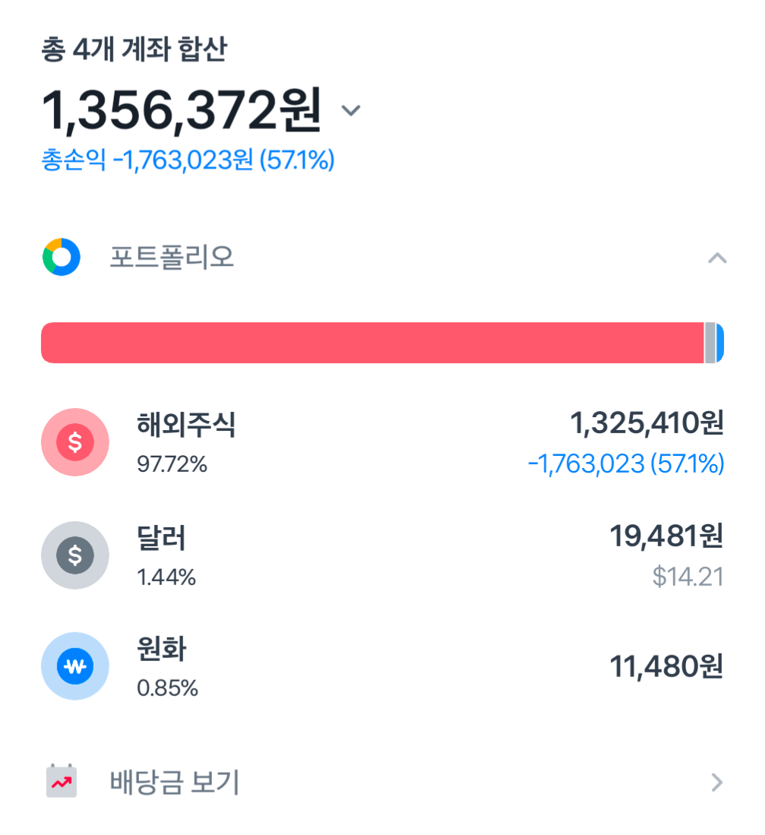Click the 11,480원 won balance
Image resolution: width=765 pixels, height=835 pixels.
tap(666, 666)
